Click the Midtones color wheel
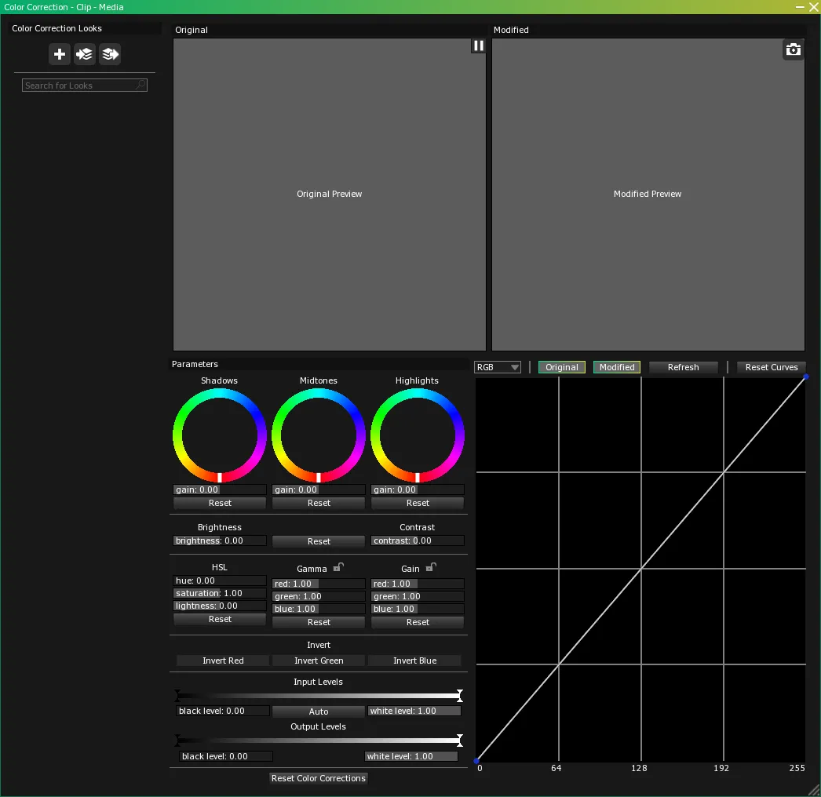The width and height of the screenshot is (821, 797). 319,435
